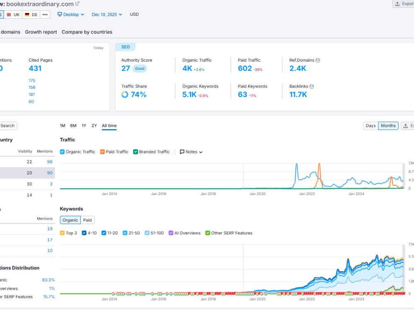Select the All time range
Image resolution: width=414 pixels, height=310 pixels.
[x=109, y=126]
